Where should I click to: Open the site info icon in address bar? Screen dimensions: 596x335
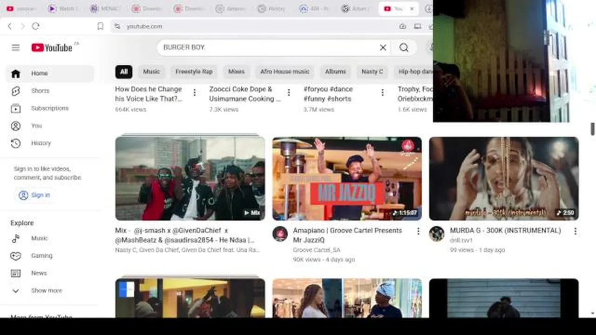click(117, 27)
